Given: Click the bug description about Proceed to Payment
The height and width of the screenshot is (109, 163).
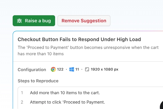Looking at the screenshot, I should pos(88,51).
